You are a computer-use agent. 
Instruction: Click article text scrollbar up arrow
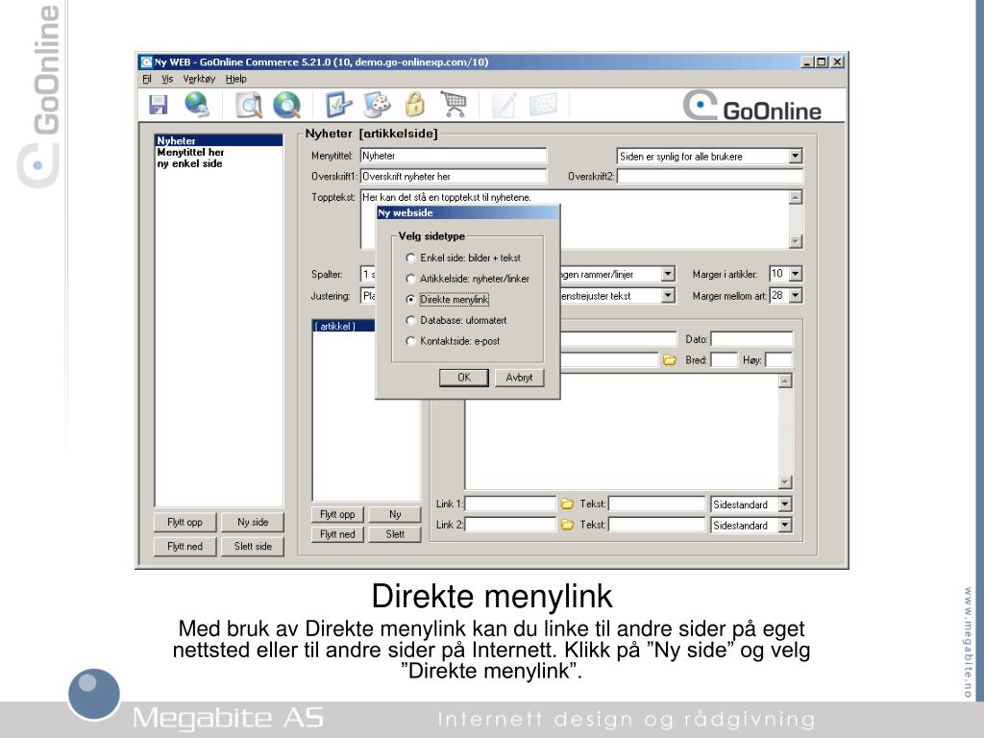click(x=785, y=381)
